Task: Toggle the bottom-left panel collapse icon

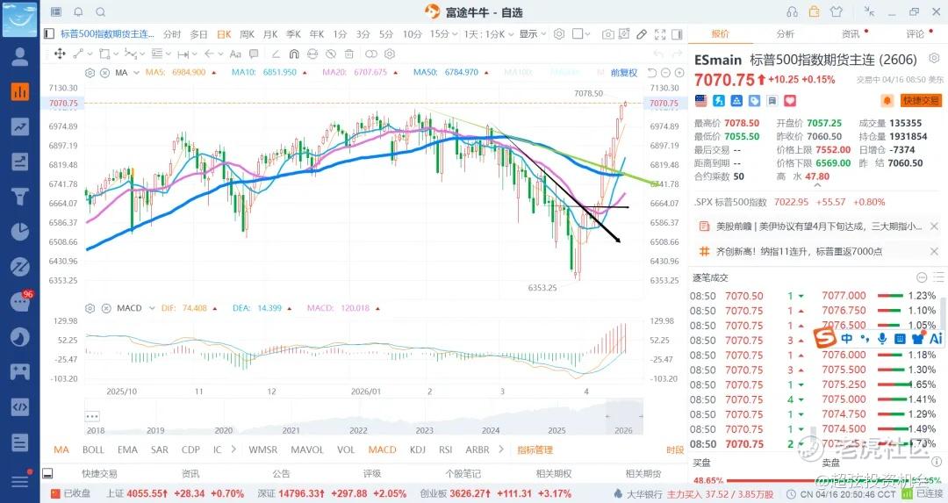Action: pos(47,473)
